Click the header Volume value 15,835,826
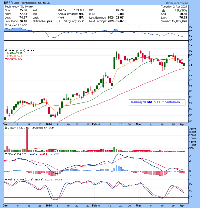Viewport: 200px width, 208px height. (x=179, y=21)
